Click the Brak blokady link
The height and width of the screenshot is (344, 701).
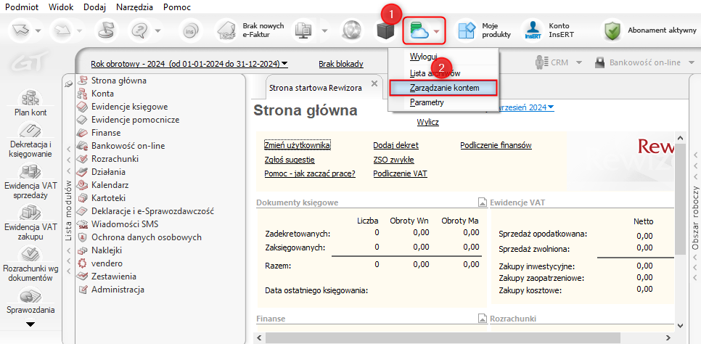(x=341, y=64)
